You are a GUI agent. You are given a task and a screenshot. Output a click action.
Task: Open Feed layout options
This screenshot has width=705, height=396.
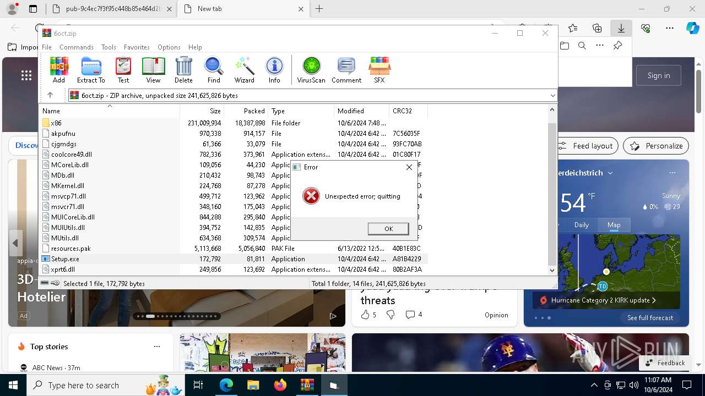586,146
